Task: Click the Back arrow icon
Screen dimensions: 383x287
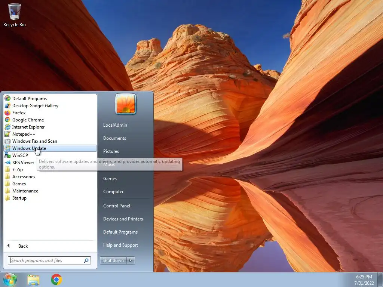Action: (x=9, y=246)
